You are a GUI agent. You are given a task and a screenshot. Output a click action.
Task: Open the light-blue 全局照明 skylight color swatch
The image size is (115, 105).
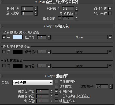[18, 37]
